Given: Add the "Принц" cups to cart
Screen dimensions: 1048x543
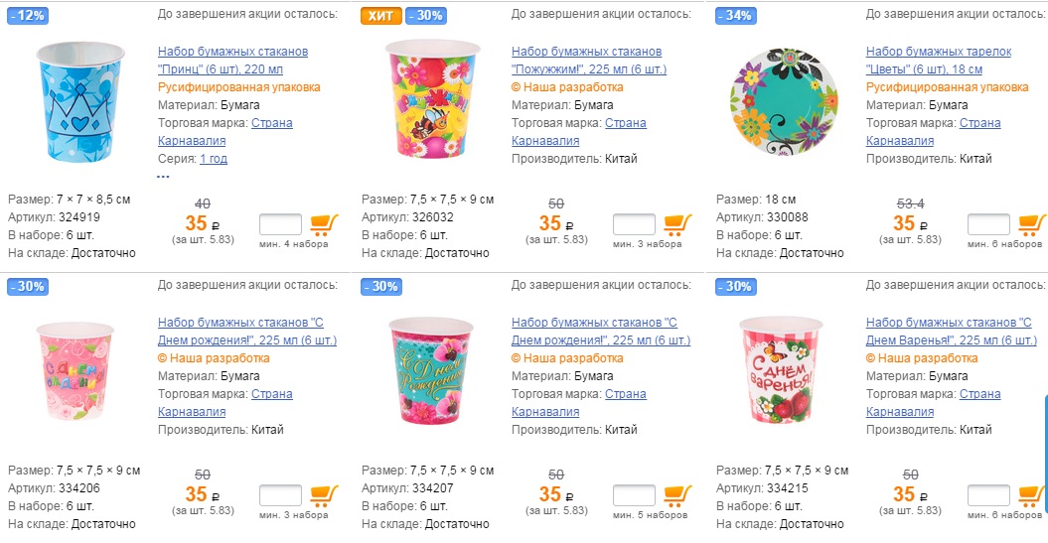Looking at the screenshot, I should [x=324, y=224].
